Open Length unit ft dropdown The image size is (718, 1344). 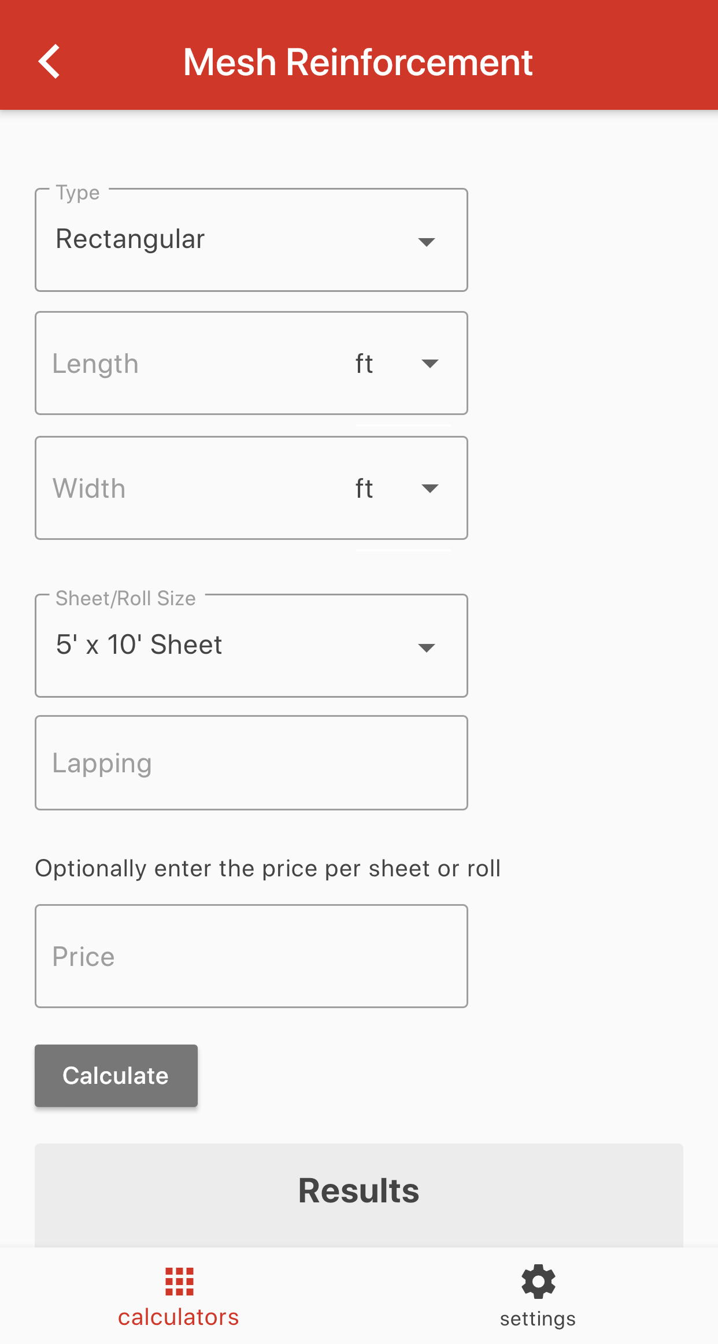(403, 364)
